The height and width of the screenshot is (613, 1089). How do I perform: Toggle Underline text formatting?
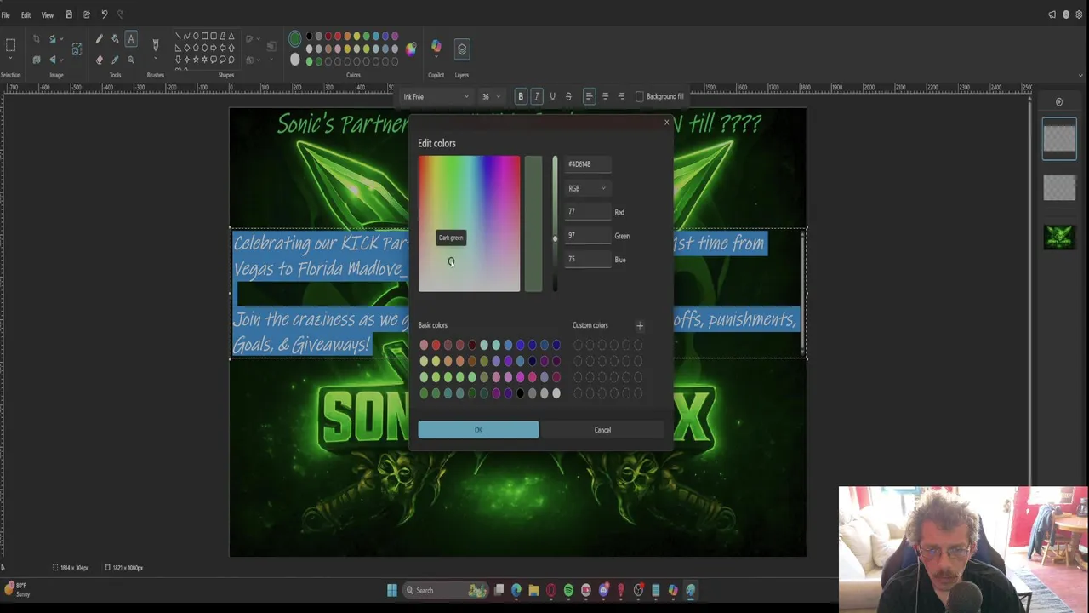coord(552,96)
